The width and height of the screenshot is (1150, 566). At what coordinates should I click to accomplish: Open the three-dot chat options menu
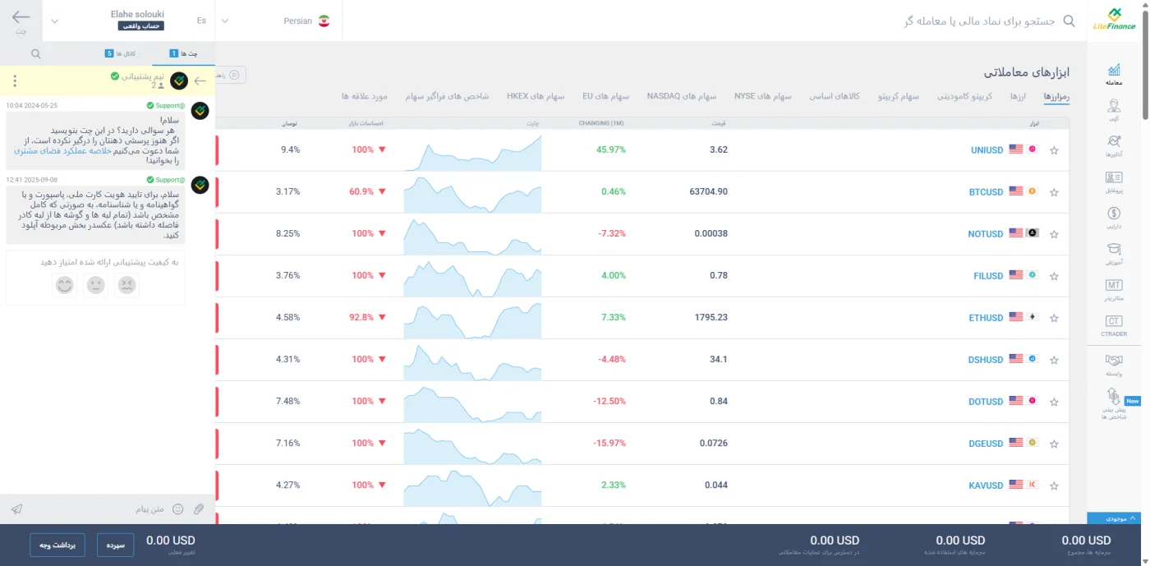[x=15, y=81]
